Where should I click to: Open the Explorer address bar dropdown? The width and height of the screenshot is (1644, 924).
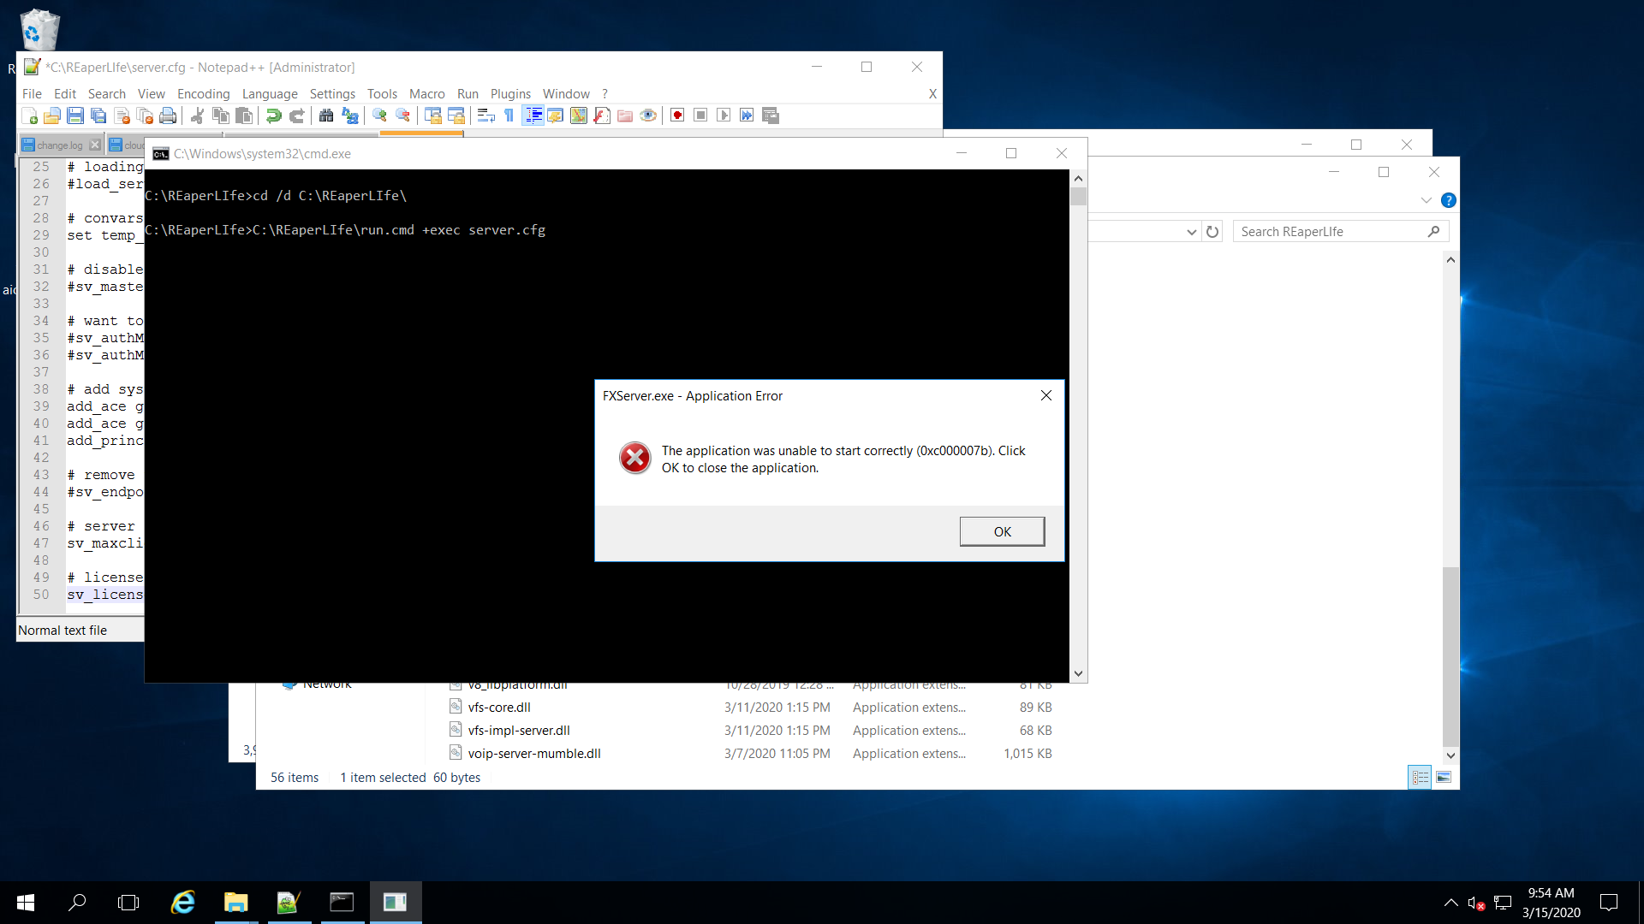(x=1191, y=231)
